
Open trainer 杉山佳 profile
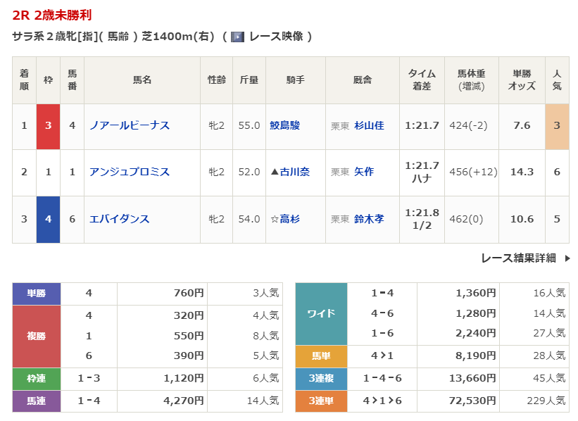click(369, 125)
